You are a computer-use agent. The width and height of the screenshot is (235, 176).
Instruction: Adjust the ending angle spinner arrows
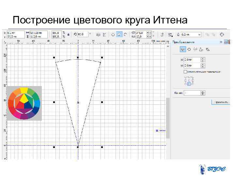149,37
